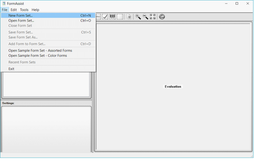Zoom out of the form view
Image resolution: width=254 pixels, height=163 pixels.
click(x=145, y=16)
